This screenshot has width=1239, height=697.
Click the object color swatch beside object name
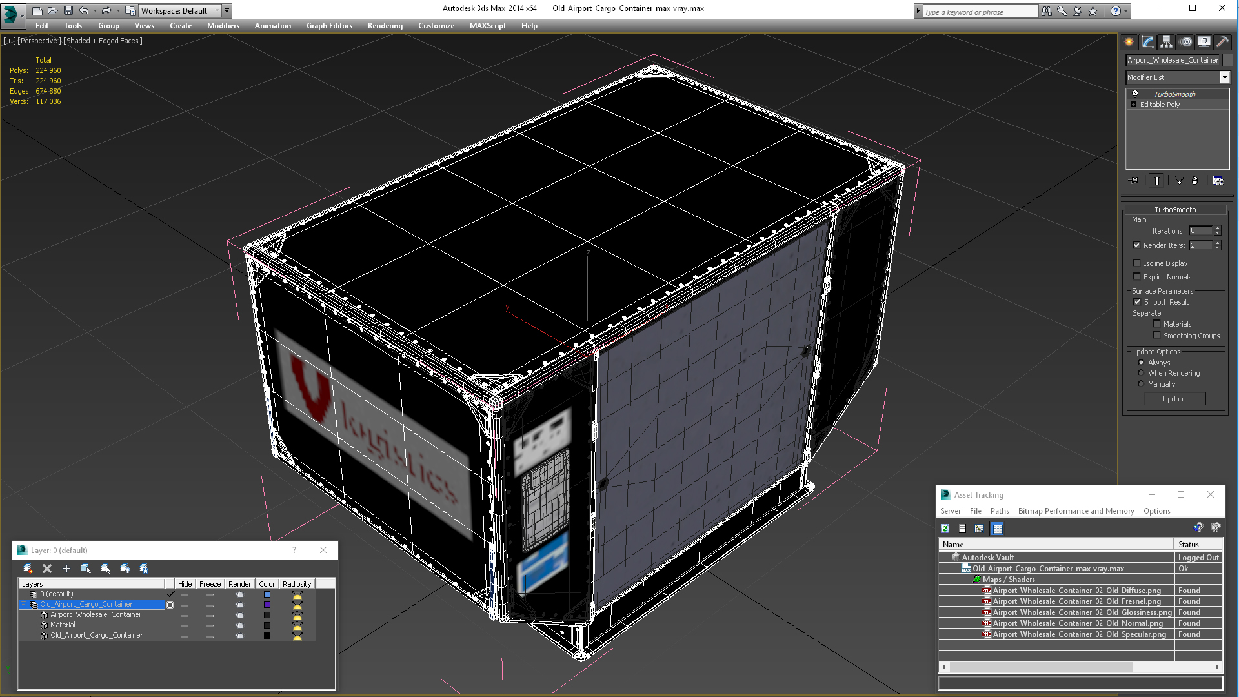coord(1227,60)
